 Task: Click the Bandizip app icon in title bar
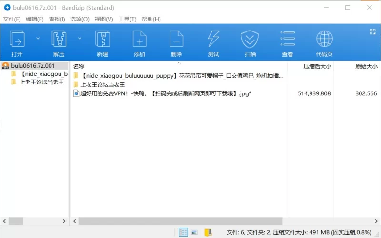7,8
